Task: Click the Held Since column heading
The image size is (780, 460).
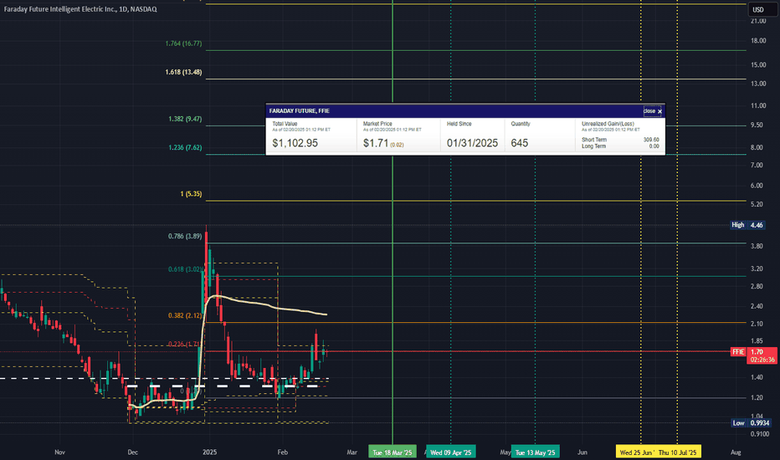Action: pyautogui.click(x=459, y=124)
